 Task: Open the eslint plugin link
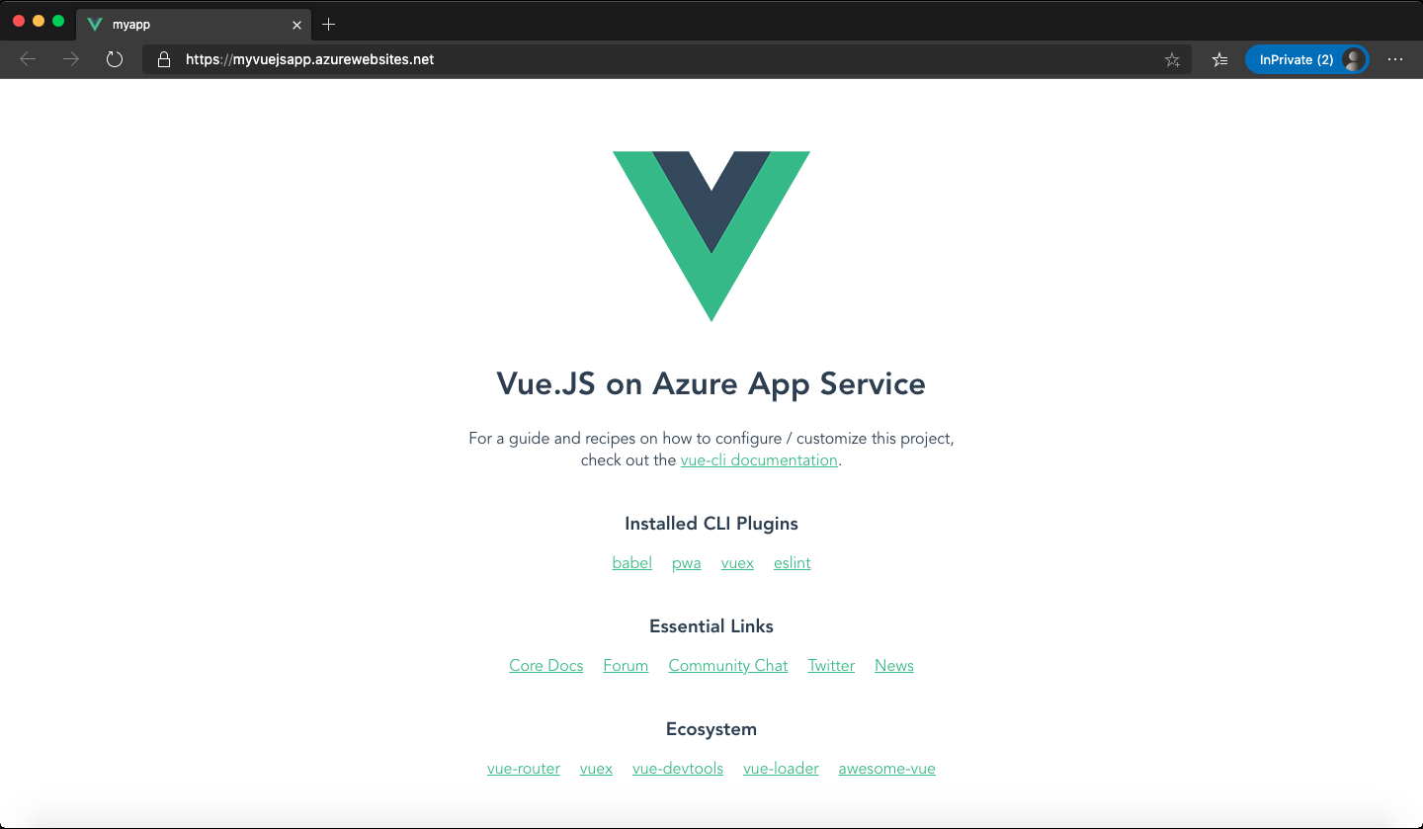pos(793,563)
